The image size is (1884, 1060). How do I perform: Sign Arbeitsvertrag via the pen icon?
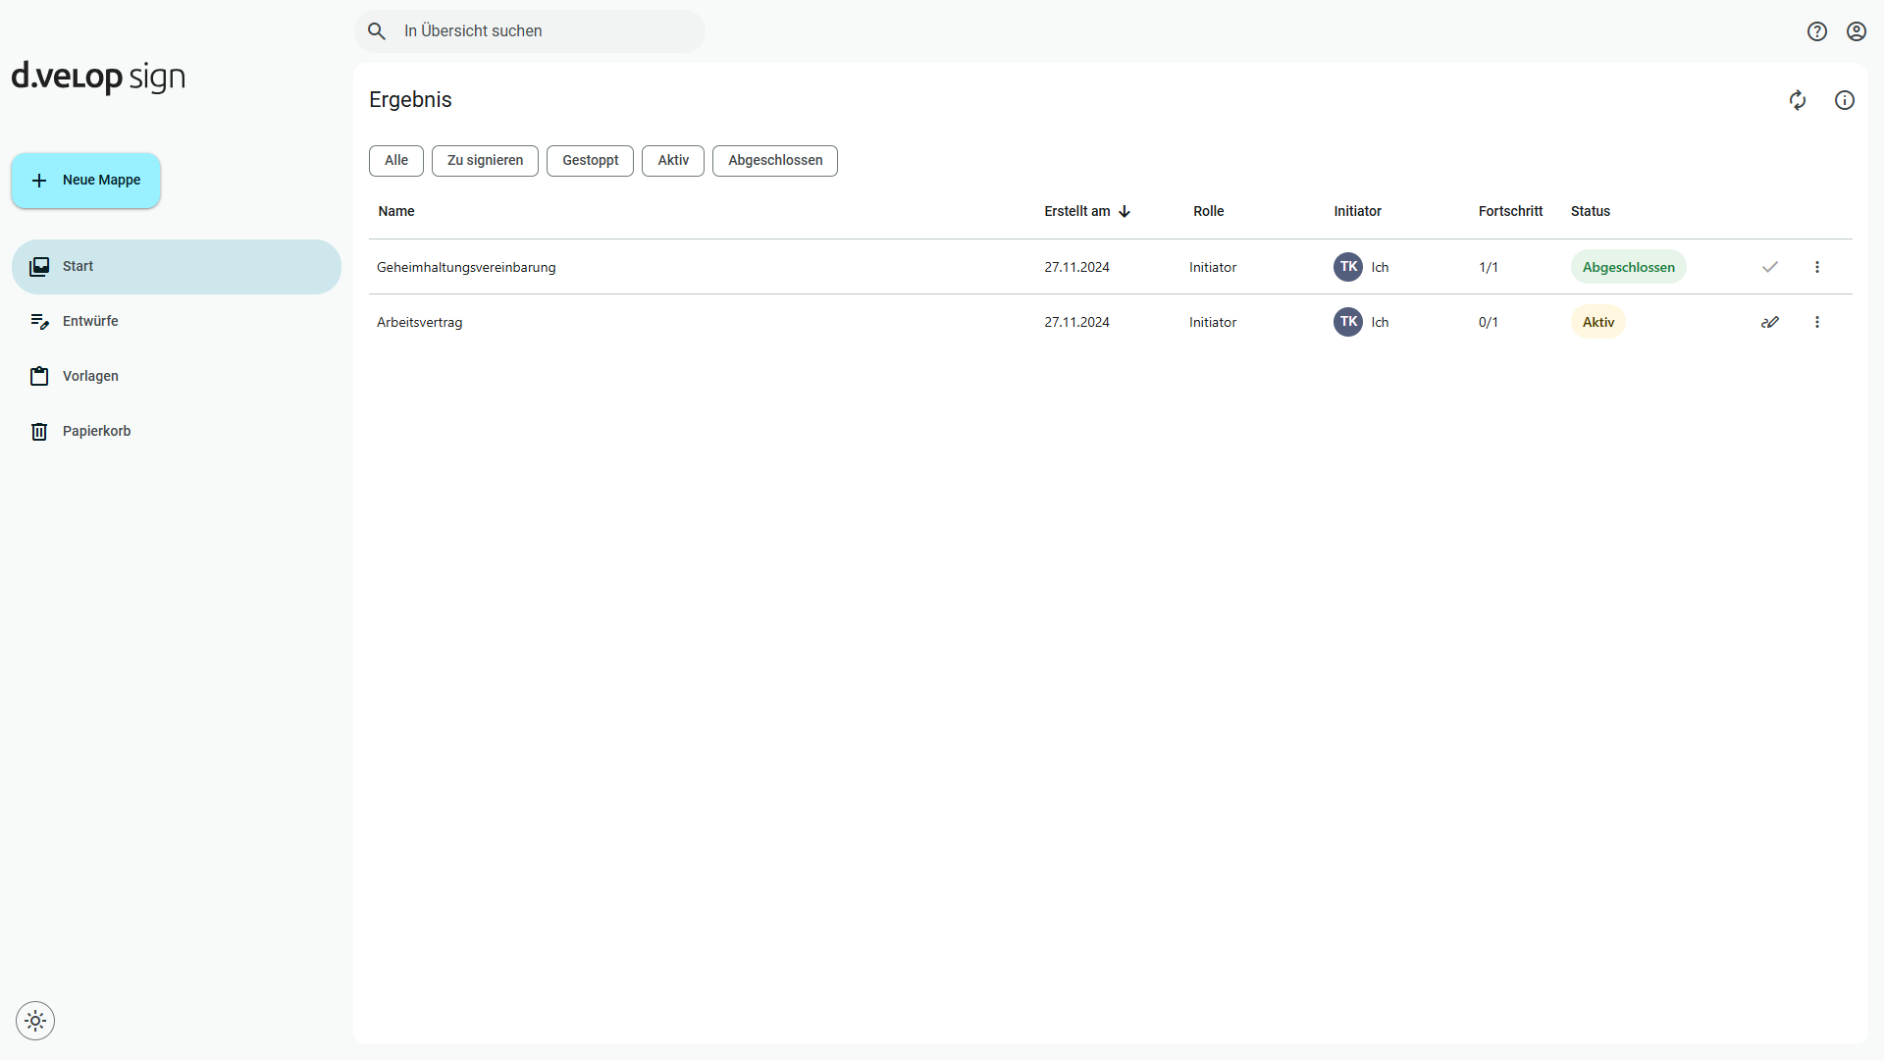(x=1770, y=321)
